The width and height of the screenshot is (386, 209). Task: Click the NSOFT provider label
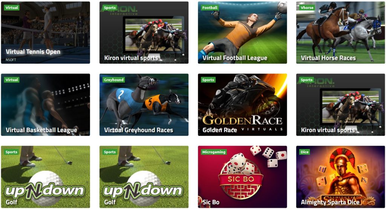pyautogui.click(x=11, y=60)
